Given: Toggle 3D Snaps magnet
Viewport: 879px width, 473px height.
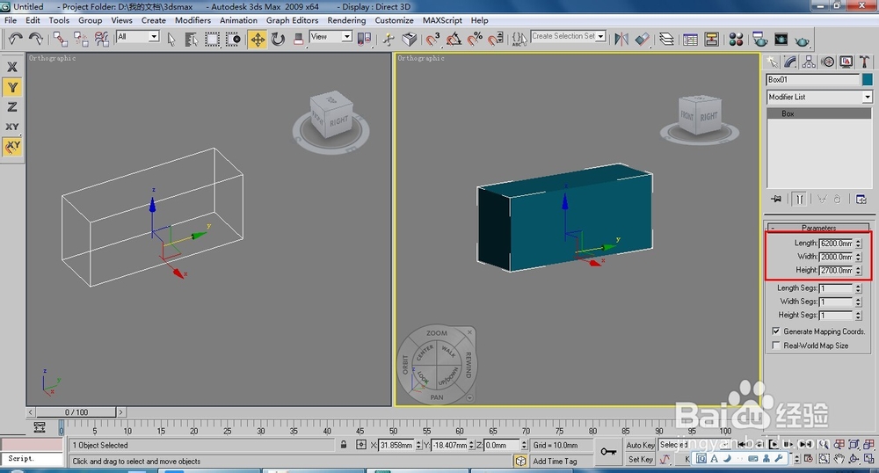Looking at the screenshot, I should pos(432,39).
